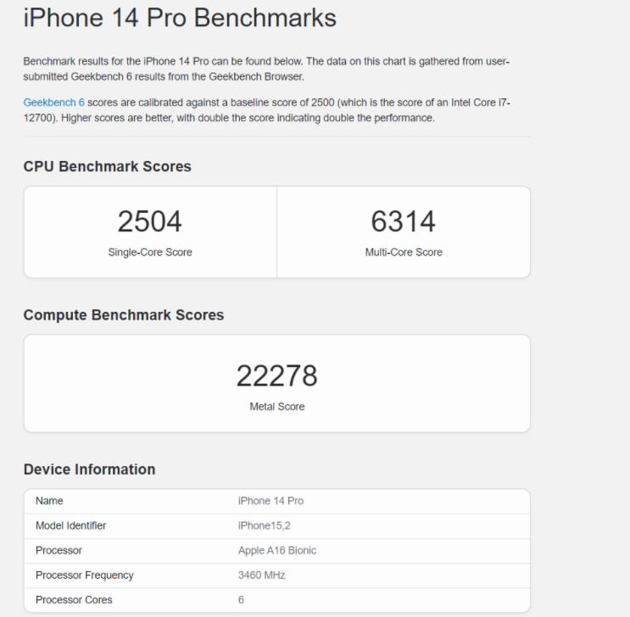
Task: Click the Single-Core Score label
Action: pyautogui.click(x=149, y=252)
